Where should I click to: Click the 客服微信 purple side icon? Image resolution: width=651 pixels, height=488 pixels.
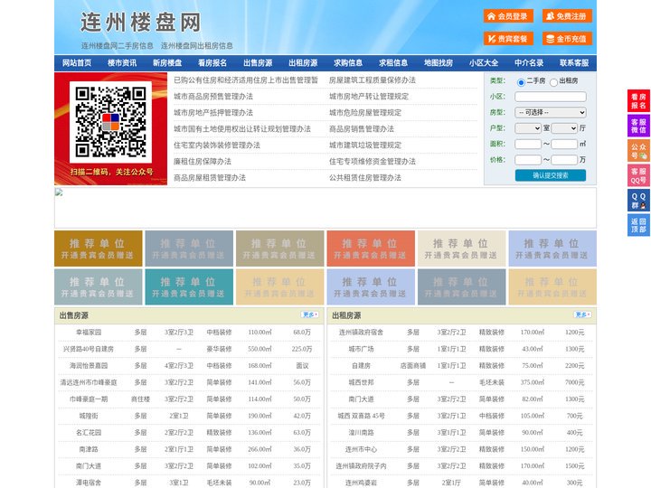[638, 126]
